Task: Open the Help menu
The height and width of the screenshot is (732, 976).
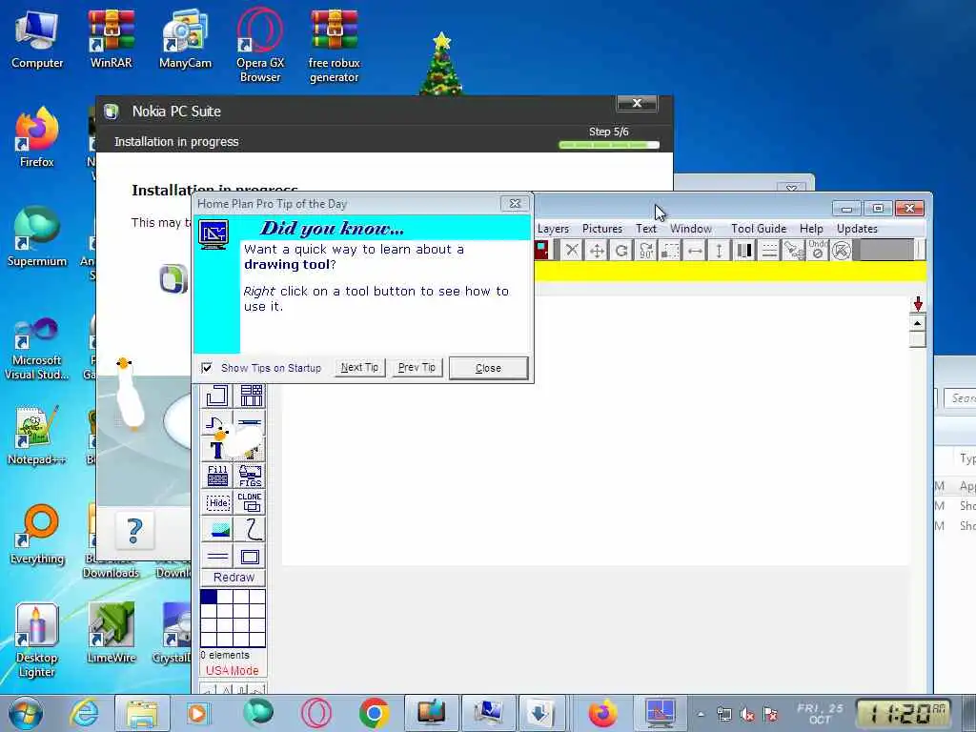Action: 811,229
